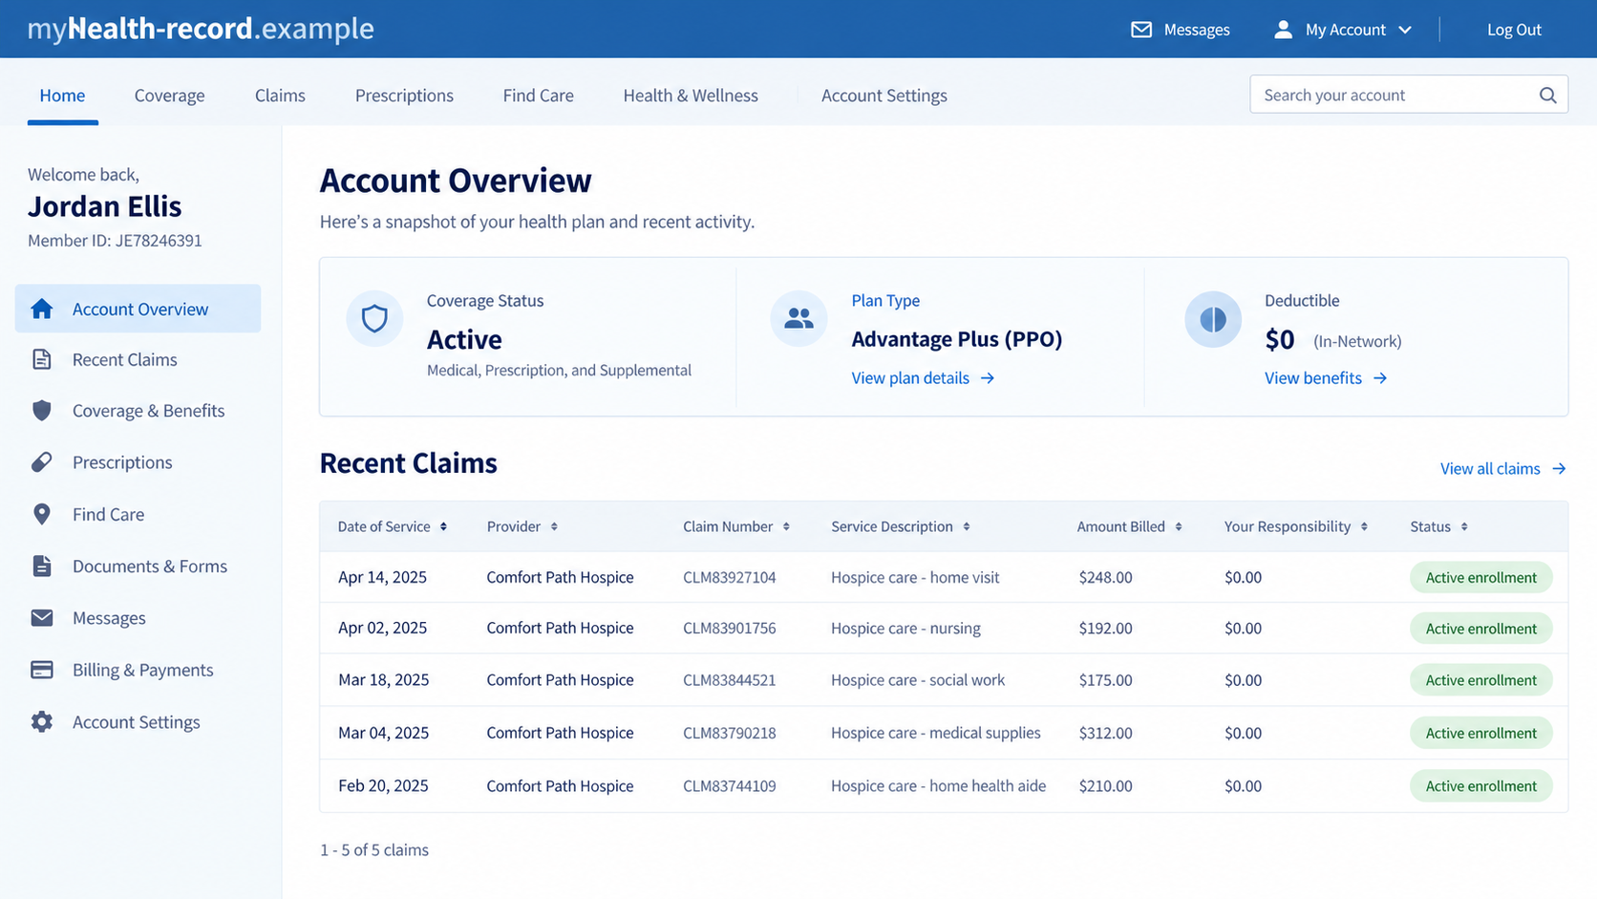This screenshot has height=899, width=1597.
Task: Follow the arrow next to View benefits
Action: [1380, 378]
